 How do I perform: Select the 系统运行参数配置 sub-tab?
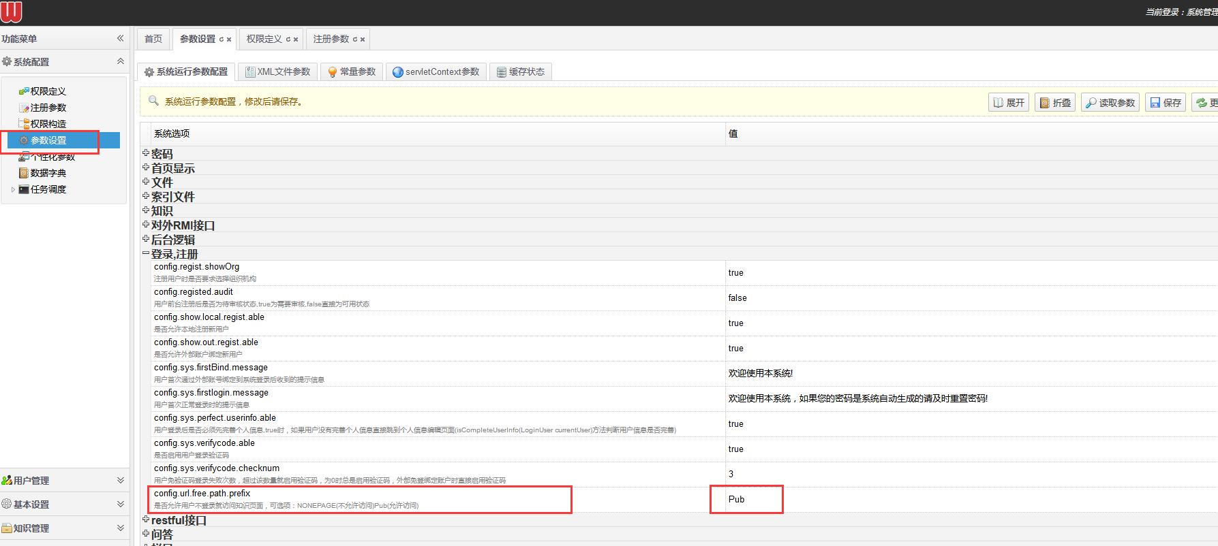[186, 71]
